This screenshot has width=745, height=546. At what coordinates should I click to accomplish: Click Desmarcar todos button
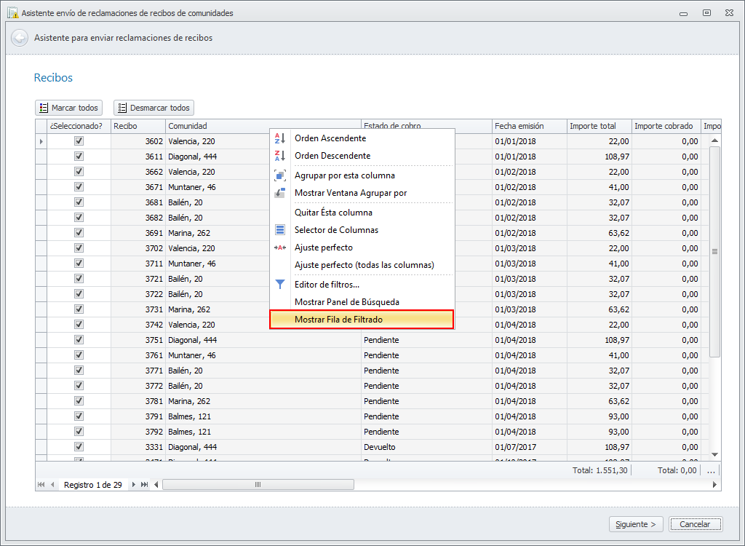(154, 108)
